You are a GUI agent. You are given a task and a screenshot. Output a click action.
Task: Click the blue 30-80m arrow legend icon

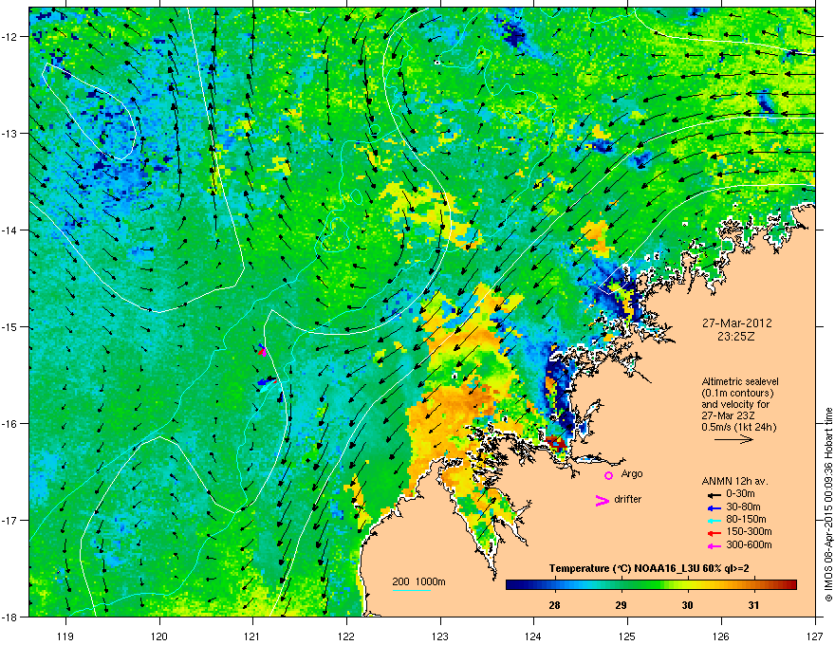[x=714, y=507]
